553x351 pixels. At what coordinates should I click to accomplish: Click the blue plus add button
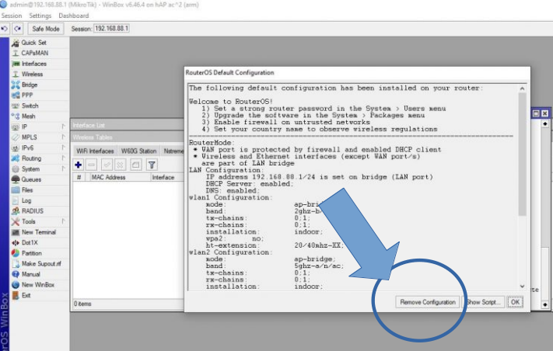pyautogui.click(x=79, y=165)
